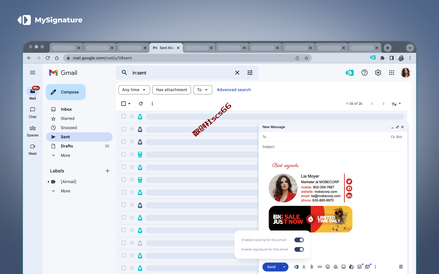Tick the select-all messages checkbox
Screen dimensions: 439x274
pos(123,103)
